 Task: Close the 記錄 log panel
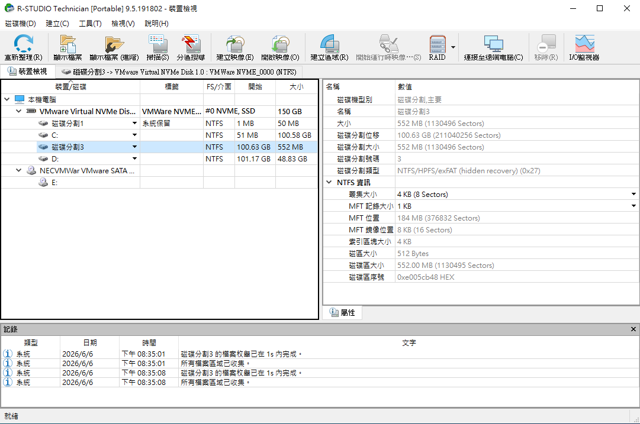click(633, 329)
